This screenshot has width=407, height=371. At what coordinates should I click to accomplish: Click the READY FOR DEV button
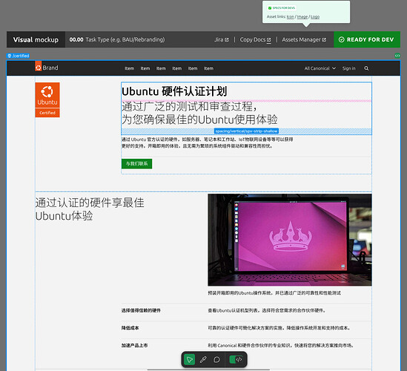(x=367, y=39)
